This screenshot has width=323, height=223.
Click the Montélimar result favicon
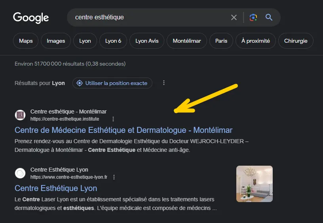20,115
